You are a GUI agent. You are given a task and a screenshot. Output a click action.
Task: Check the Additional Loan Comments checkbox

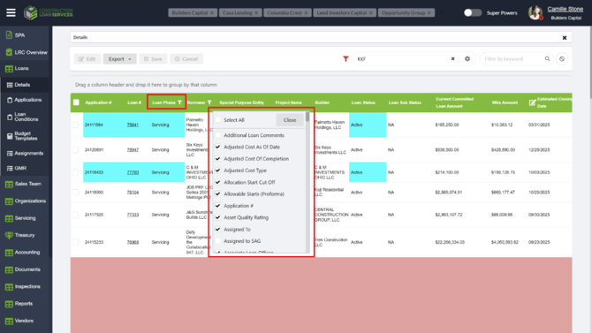pos(218,135)
